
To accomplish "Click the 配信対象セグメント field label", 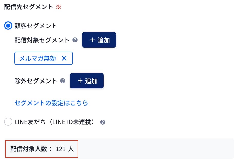I will coord(42,40).
